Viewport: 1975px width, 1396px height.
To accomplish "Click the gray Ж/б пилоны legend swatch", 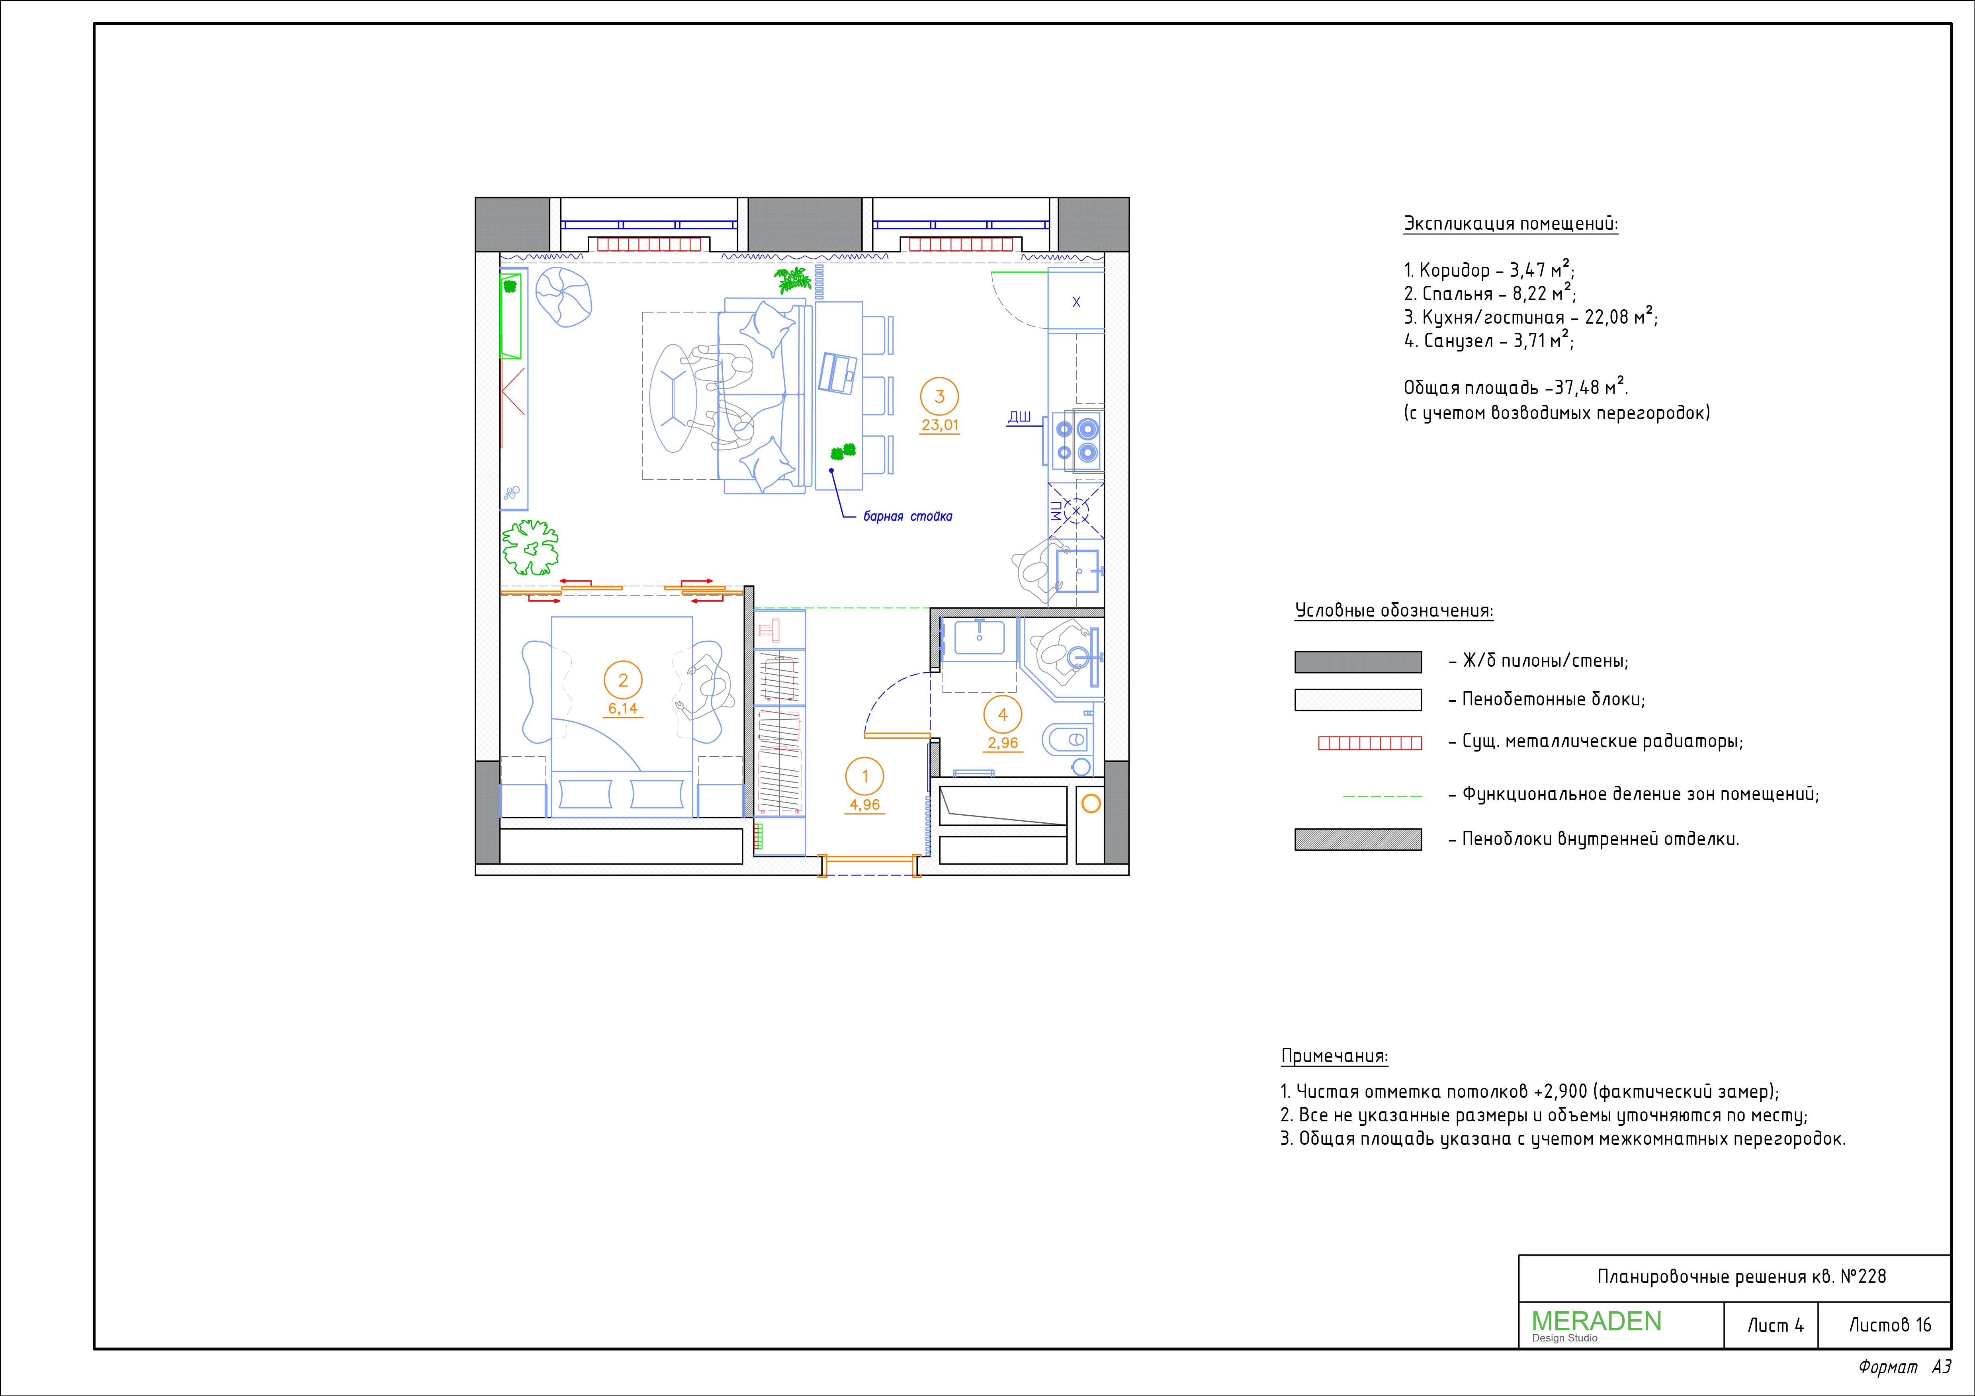I will coord(1357,662).
